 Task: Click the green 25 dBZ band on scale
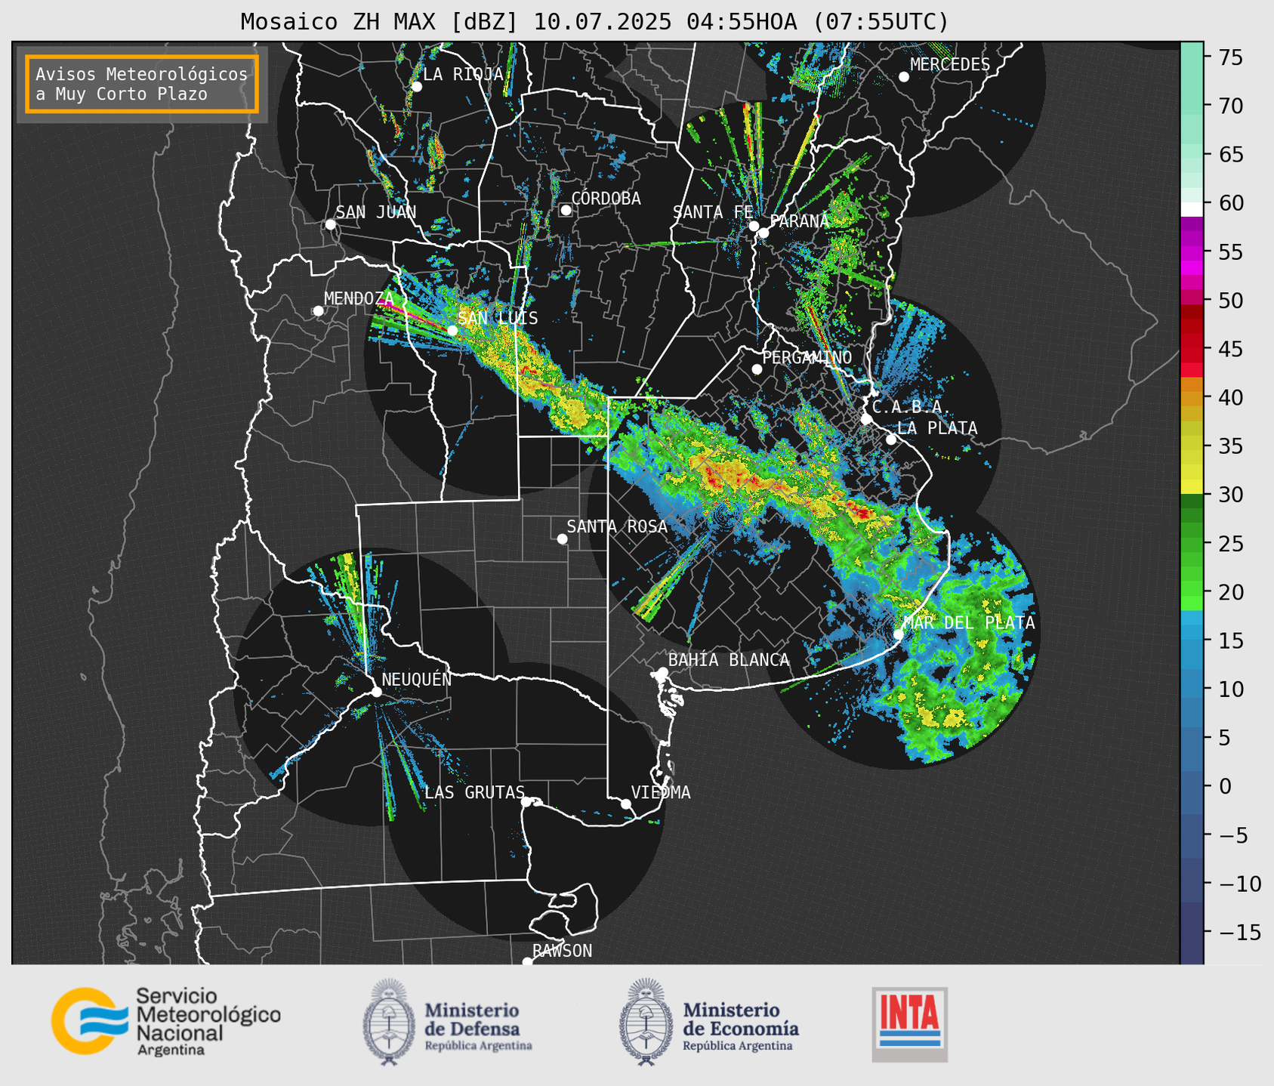coord(1192,544)
